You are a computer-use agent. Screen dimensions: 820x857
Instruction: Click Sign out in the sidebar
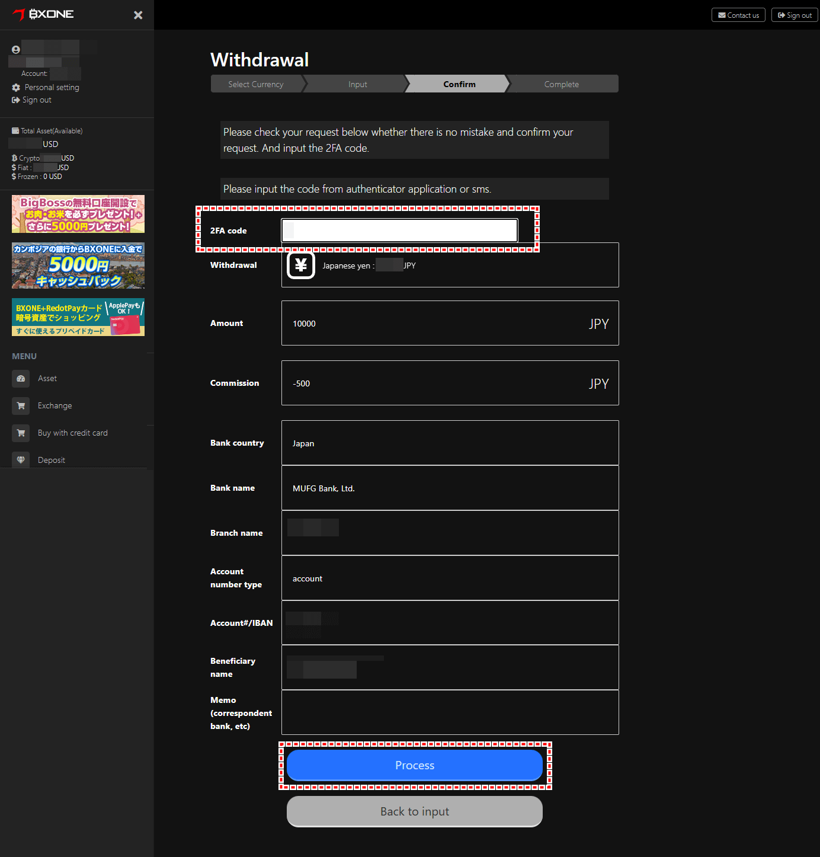(x=37, y=100)
